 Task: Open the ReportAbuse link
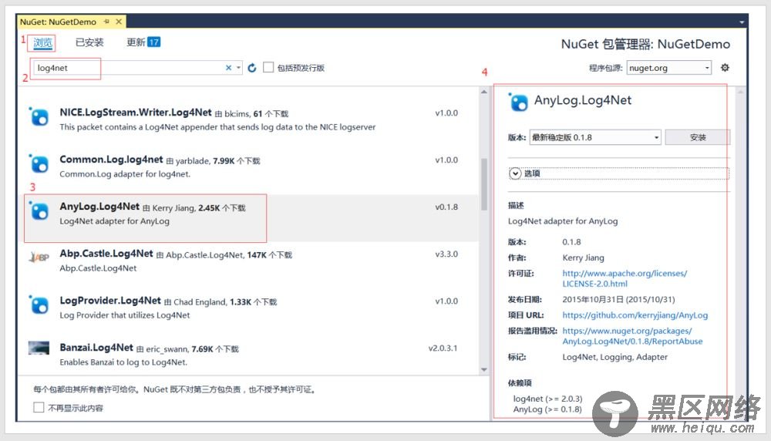tap(632, 336)
